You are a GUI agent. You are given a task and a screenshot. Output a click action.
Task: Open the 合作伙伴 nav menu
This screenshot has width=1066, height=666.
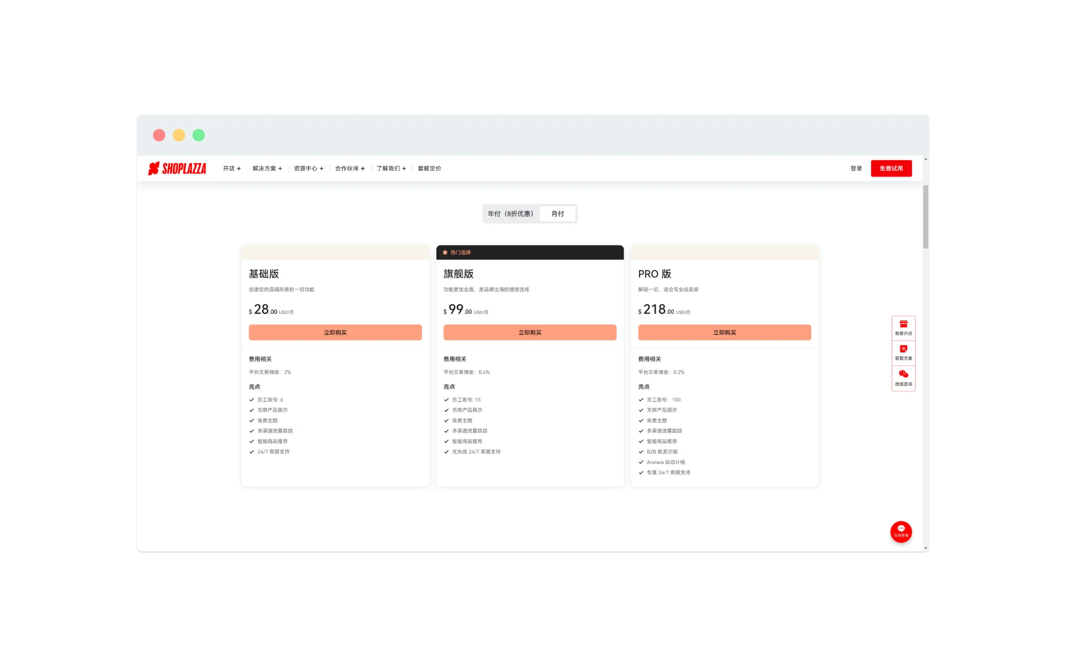(350, 168)
